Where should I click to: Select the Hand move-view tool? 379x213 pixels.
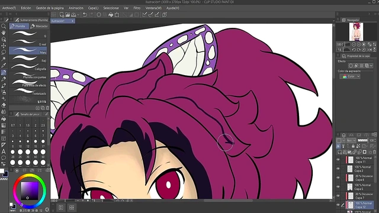point(4,33)
